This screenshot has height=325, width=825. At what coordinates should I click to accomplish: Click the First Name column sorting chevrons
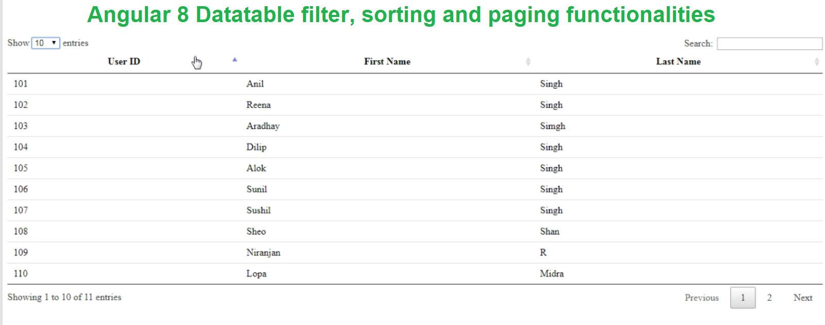[528, 61]
